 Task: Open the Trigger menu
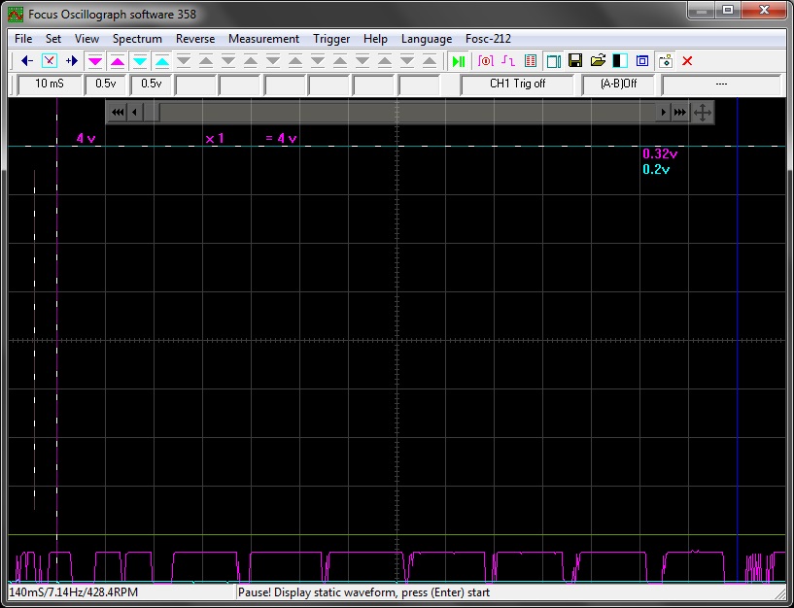331,39
